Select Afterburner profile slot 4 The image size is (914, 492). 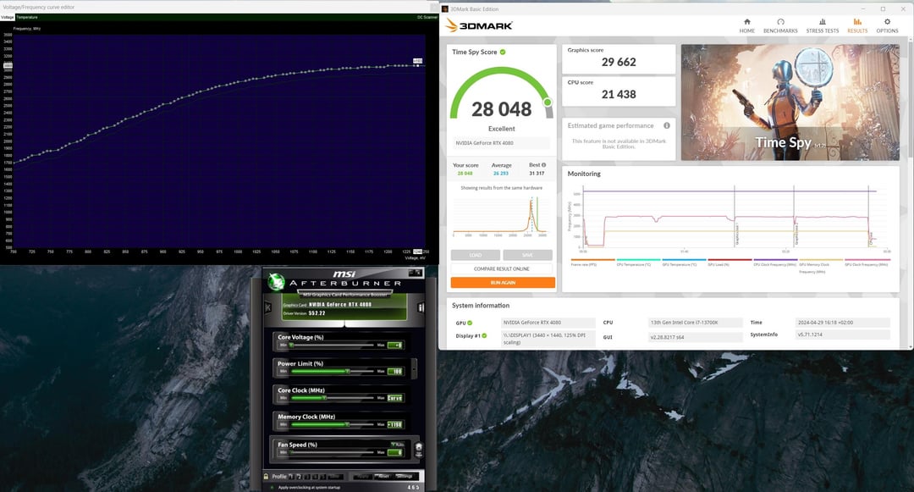[315, 476]
